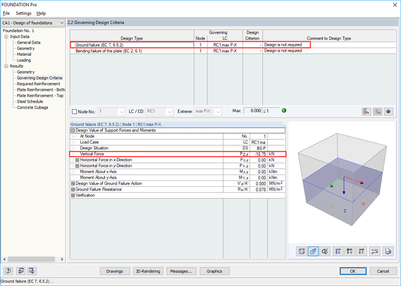View model in -Y direction

click(x=350, y=252)
